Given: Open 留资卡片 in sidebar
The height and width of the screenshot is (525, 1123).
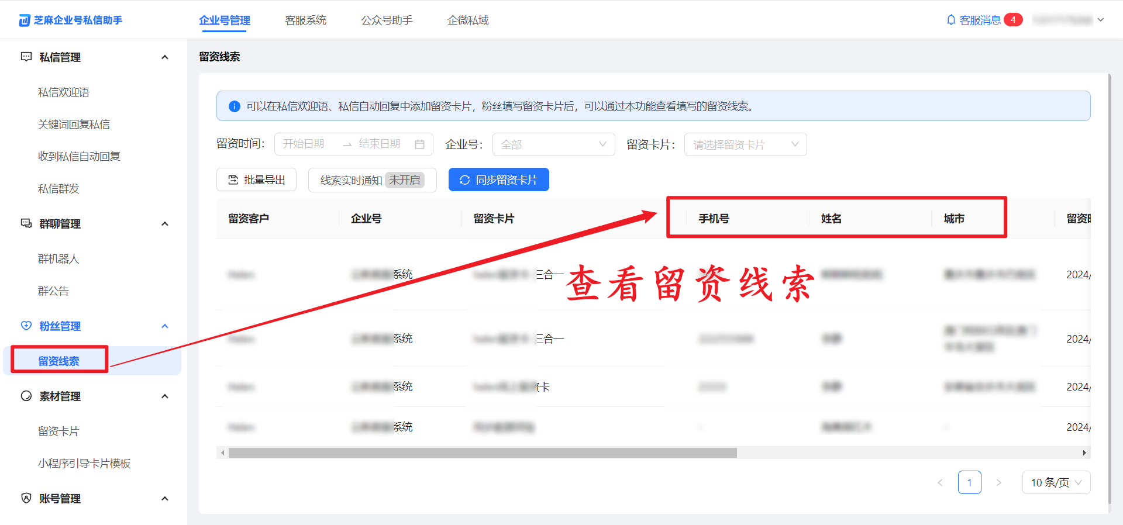Looking at the screenshot, I should click(58, 431).
